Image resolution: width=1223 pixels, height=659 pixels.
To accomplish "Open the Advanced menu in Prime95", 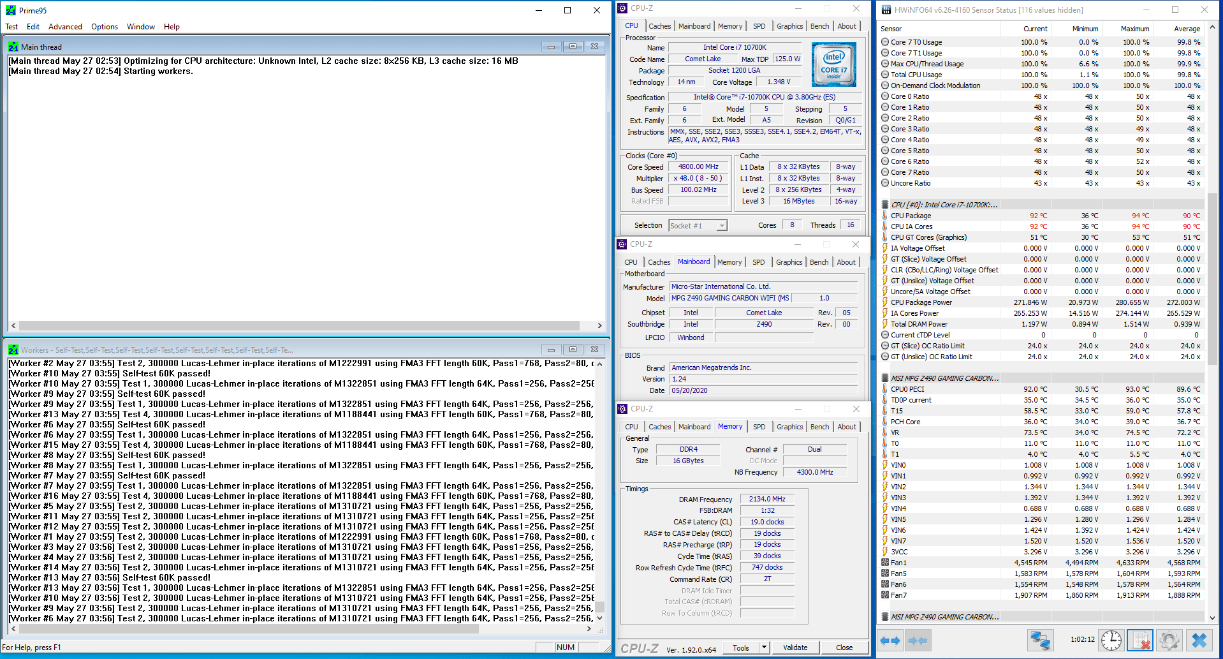I will [x=65, y=27].
